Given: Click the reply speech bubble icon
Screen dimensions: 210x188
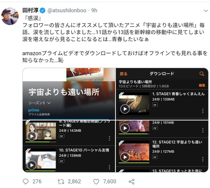Looking at the screenshot, I should 26,181.
